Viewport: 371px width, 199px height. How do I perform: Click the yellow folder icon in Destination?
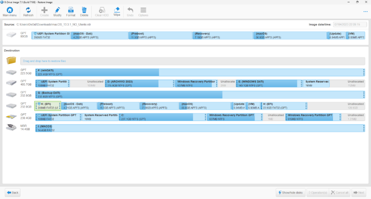[x=12, y=61]
